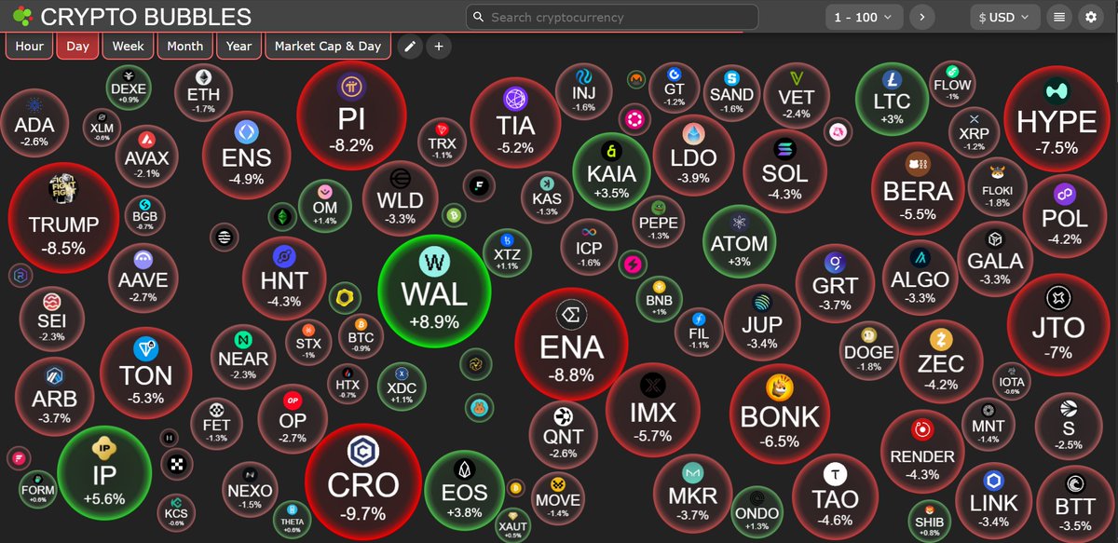
Task: Select the KAIA bubble
Action: [x=611, y=171]
